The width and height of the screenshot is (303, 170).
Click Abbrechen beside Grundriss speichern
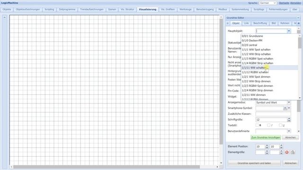(x=290, y=163)
